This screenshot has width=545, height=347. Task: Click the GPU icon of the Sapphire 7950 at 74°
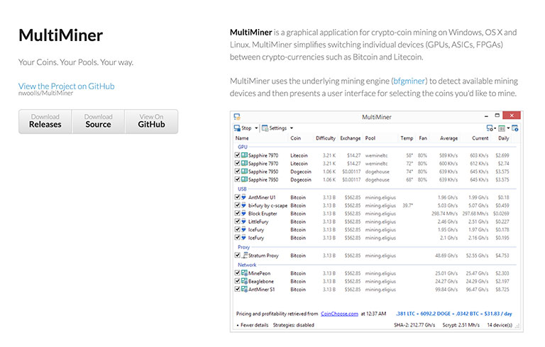(x=244, y=171)
